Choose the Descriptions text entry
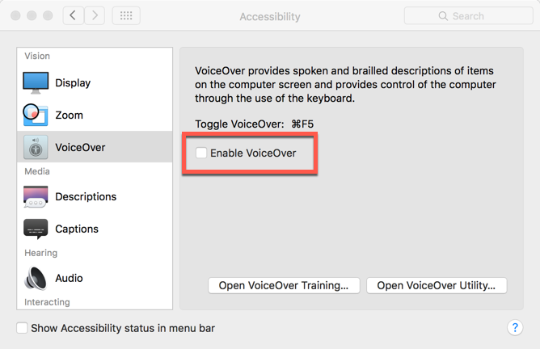The width and height of the screenshot is (540, 349). (86, 196)
